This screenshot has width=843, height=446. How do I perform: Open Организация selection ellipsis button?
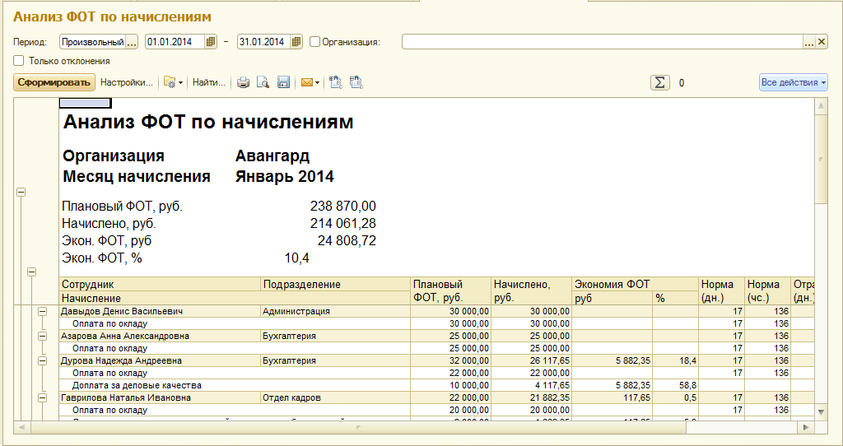[810, 41]
